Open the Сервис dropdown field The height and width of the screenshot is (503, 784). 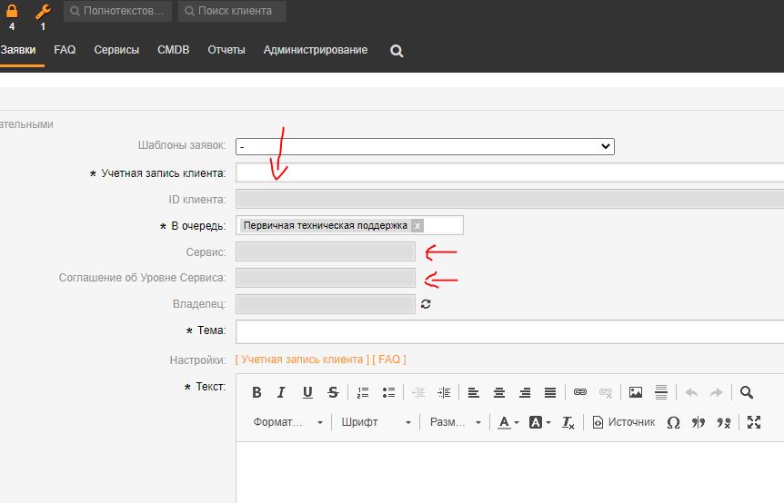[x=326, y=251]
